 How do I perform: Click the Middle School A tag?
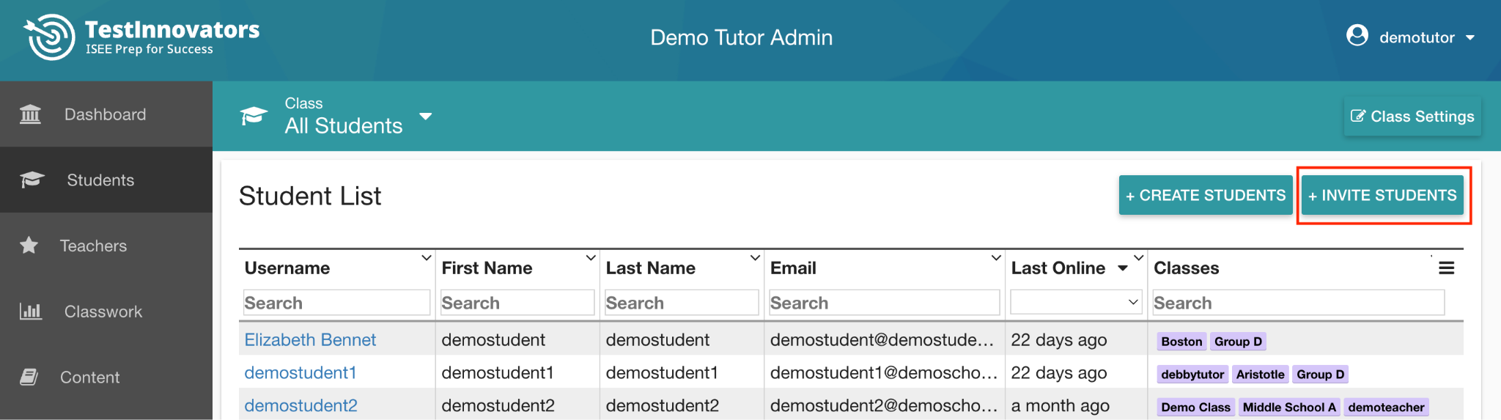[1289, 408]
